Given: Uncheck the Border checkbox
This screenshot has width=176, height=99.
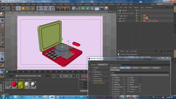Looking at the screenshot, I should 140,82.
